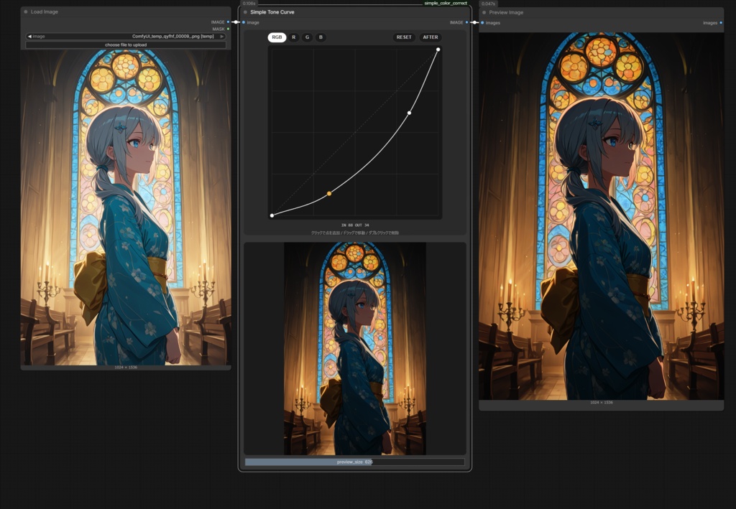Click the images output port on Preview Image
736x509 pixels.
721,23
